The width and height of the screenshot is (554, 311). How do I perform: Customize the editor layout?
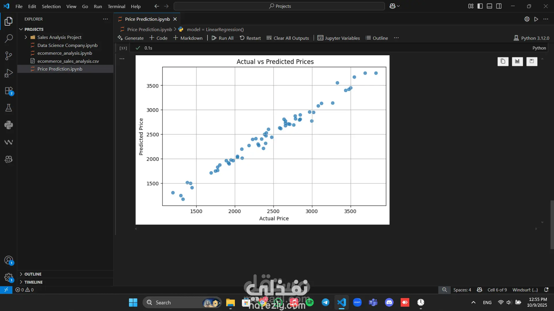471,6
